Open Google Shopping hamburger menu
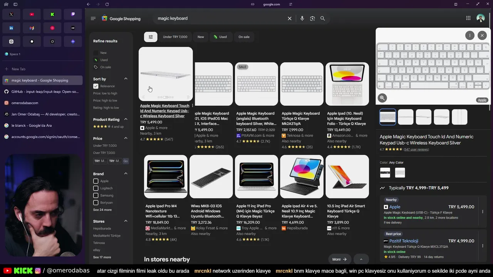Screen dimensions: 493x277 (93, 18)
